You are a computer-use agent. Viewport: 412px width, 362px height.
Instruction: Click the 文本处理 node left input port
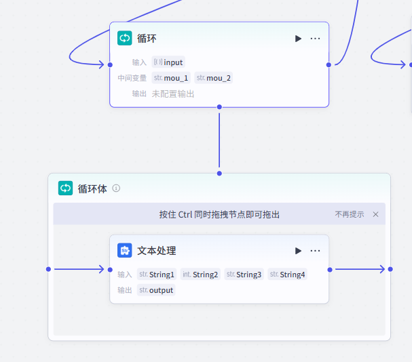pos(110,269)
